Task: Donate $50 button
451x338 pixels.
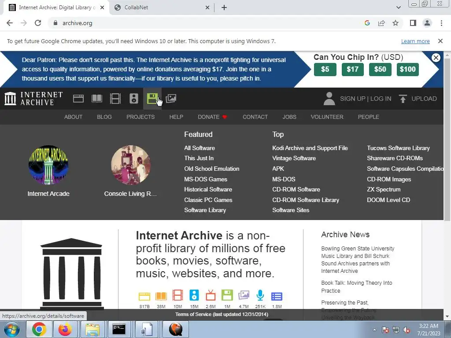Action: [x=380, y=69]
